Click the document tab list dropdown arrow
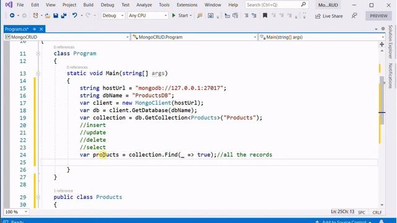 click(376, 29)
